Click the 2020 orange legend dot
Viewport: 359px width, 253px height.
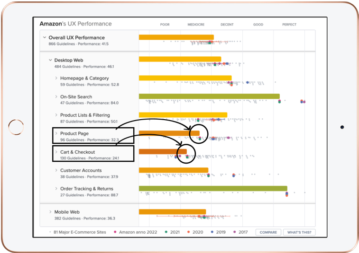188,232
